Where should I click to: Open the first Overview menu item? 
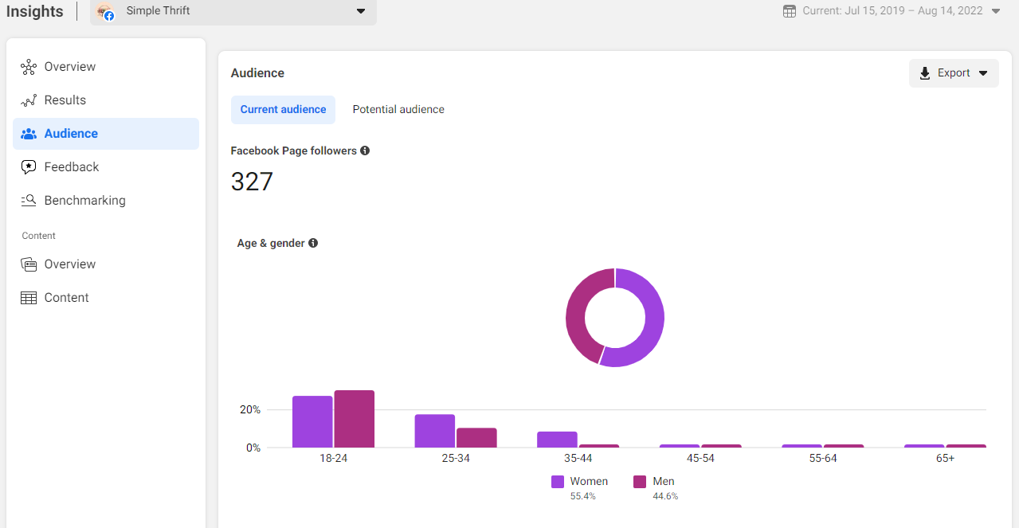(x=106, y=67)
